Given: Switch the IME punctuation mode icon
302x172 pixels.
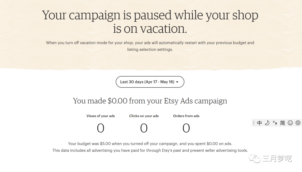Looking at the screenshot, I should [x=275, y=123].
